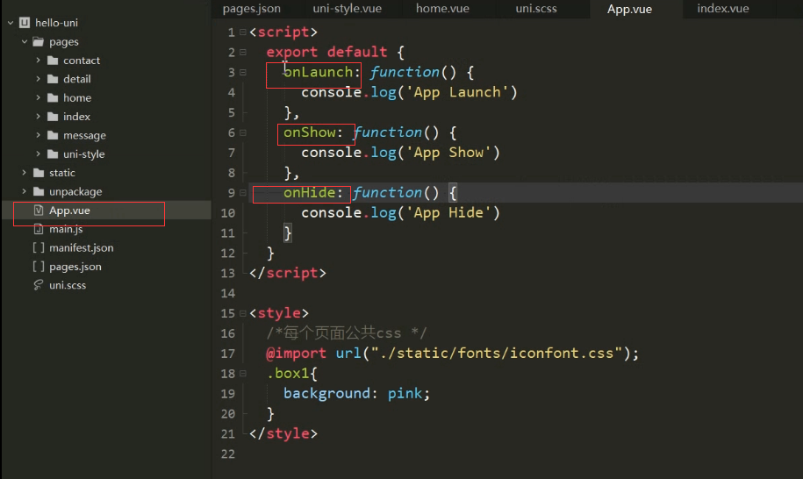Click the static folder icon

39,173
